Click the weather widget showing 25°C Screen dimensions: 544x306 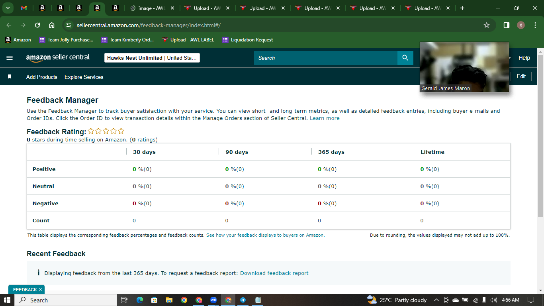pyautogui.click(x=397, y=300)
